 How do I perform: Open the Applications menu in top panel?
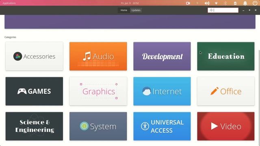tap(9, 3)
